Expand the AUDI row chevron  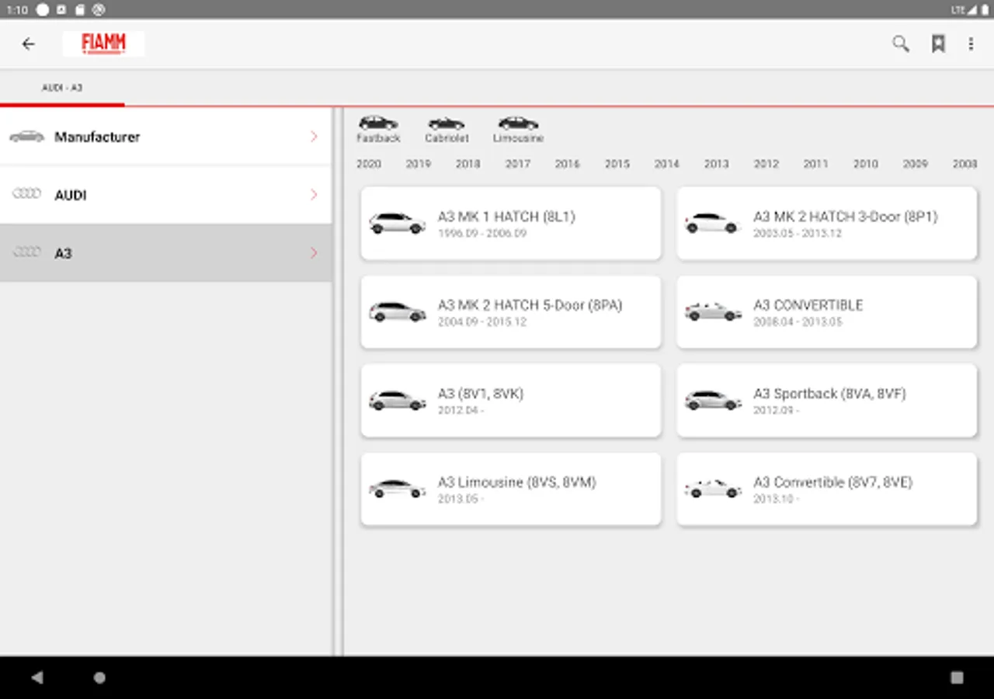pos(314,195)
